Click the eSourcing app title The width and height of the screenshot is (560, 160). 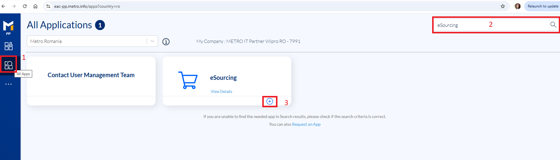(x=224, y=78)
